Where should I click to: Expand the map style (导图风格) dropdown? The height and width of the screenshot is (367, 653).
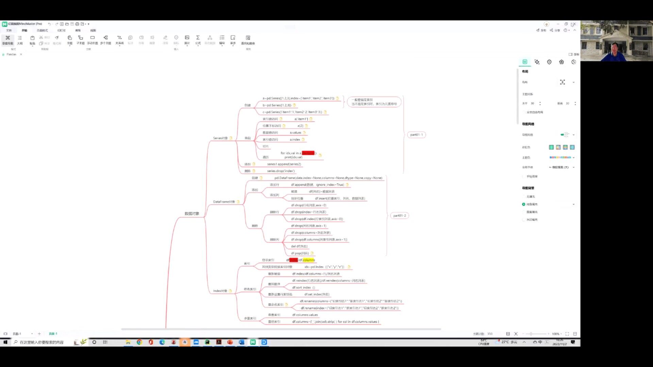pyautogui.click(x=573, y=135)
